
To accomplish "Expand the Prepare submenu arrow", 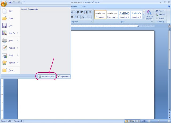I will point(18,48).
